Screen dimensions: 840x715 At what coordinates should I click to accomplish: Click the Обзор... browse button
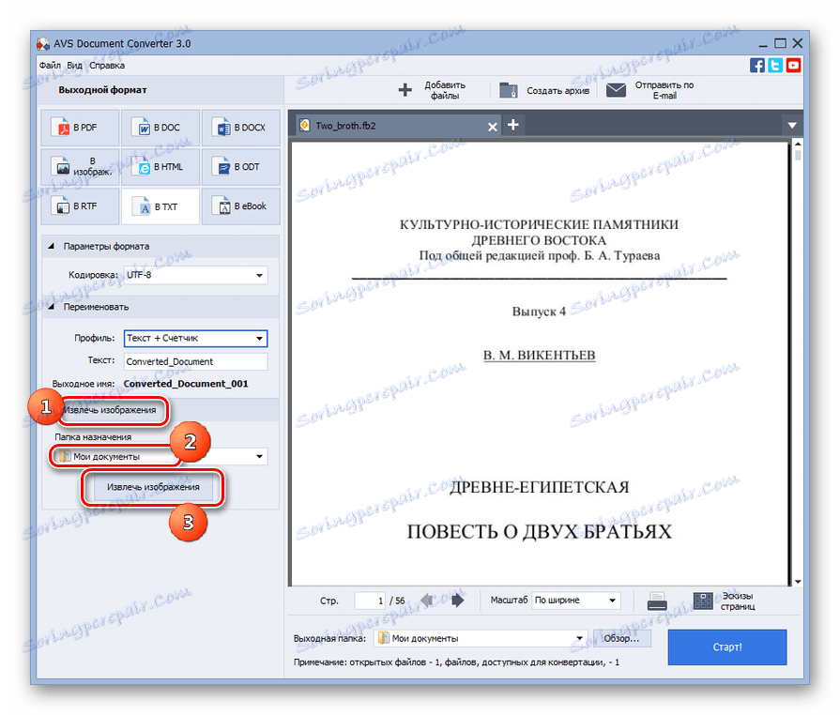(x=621, y=638)
